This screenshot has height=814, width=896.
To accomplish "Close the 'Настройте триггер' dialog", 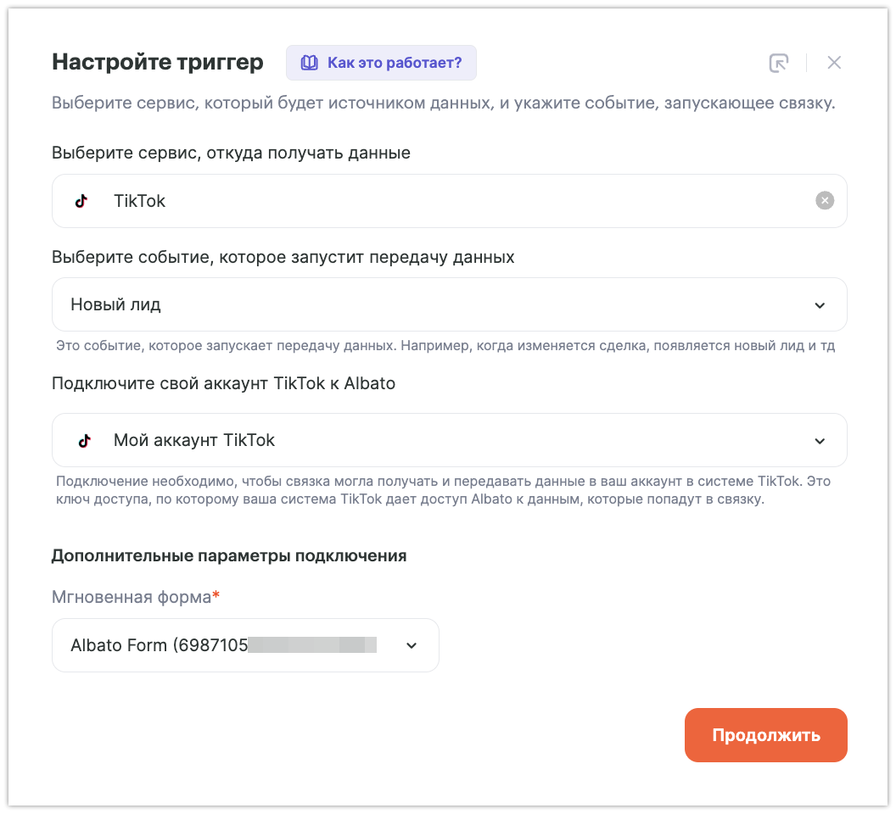I will click(834, 63).
